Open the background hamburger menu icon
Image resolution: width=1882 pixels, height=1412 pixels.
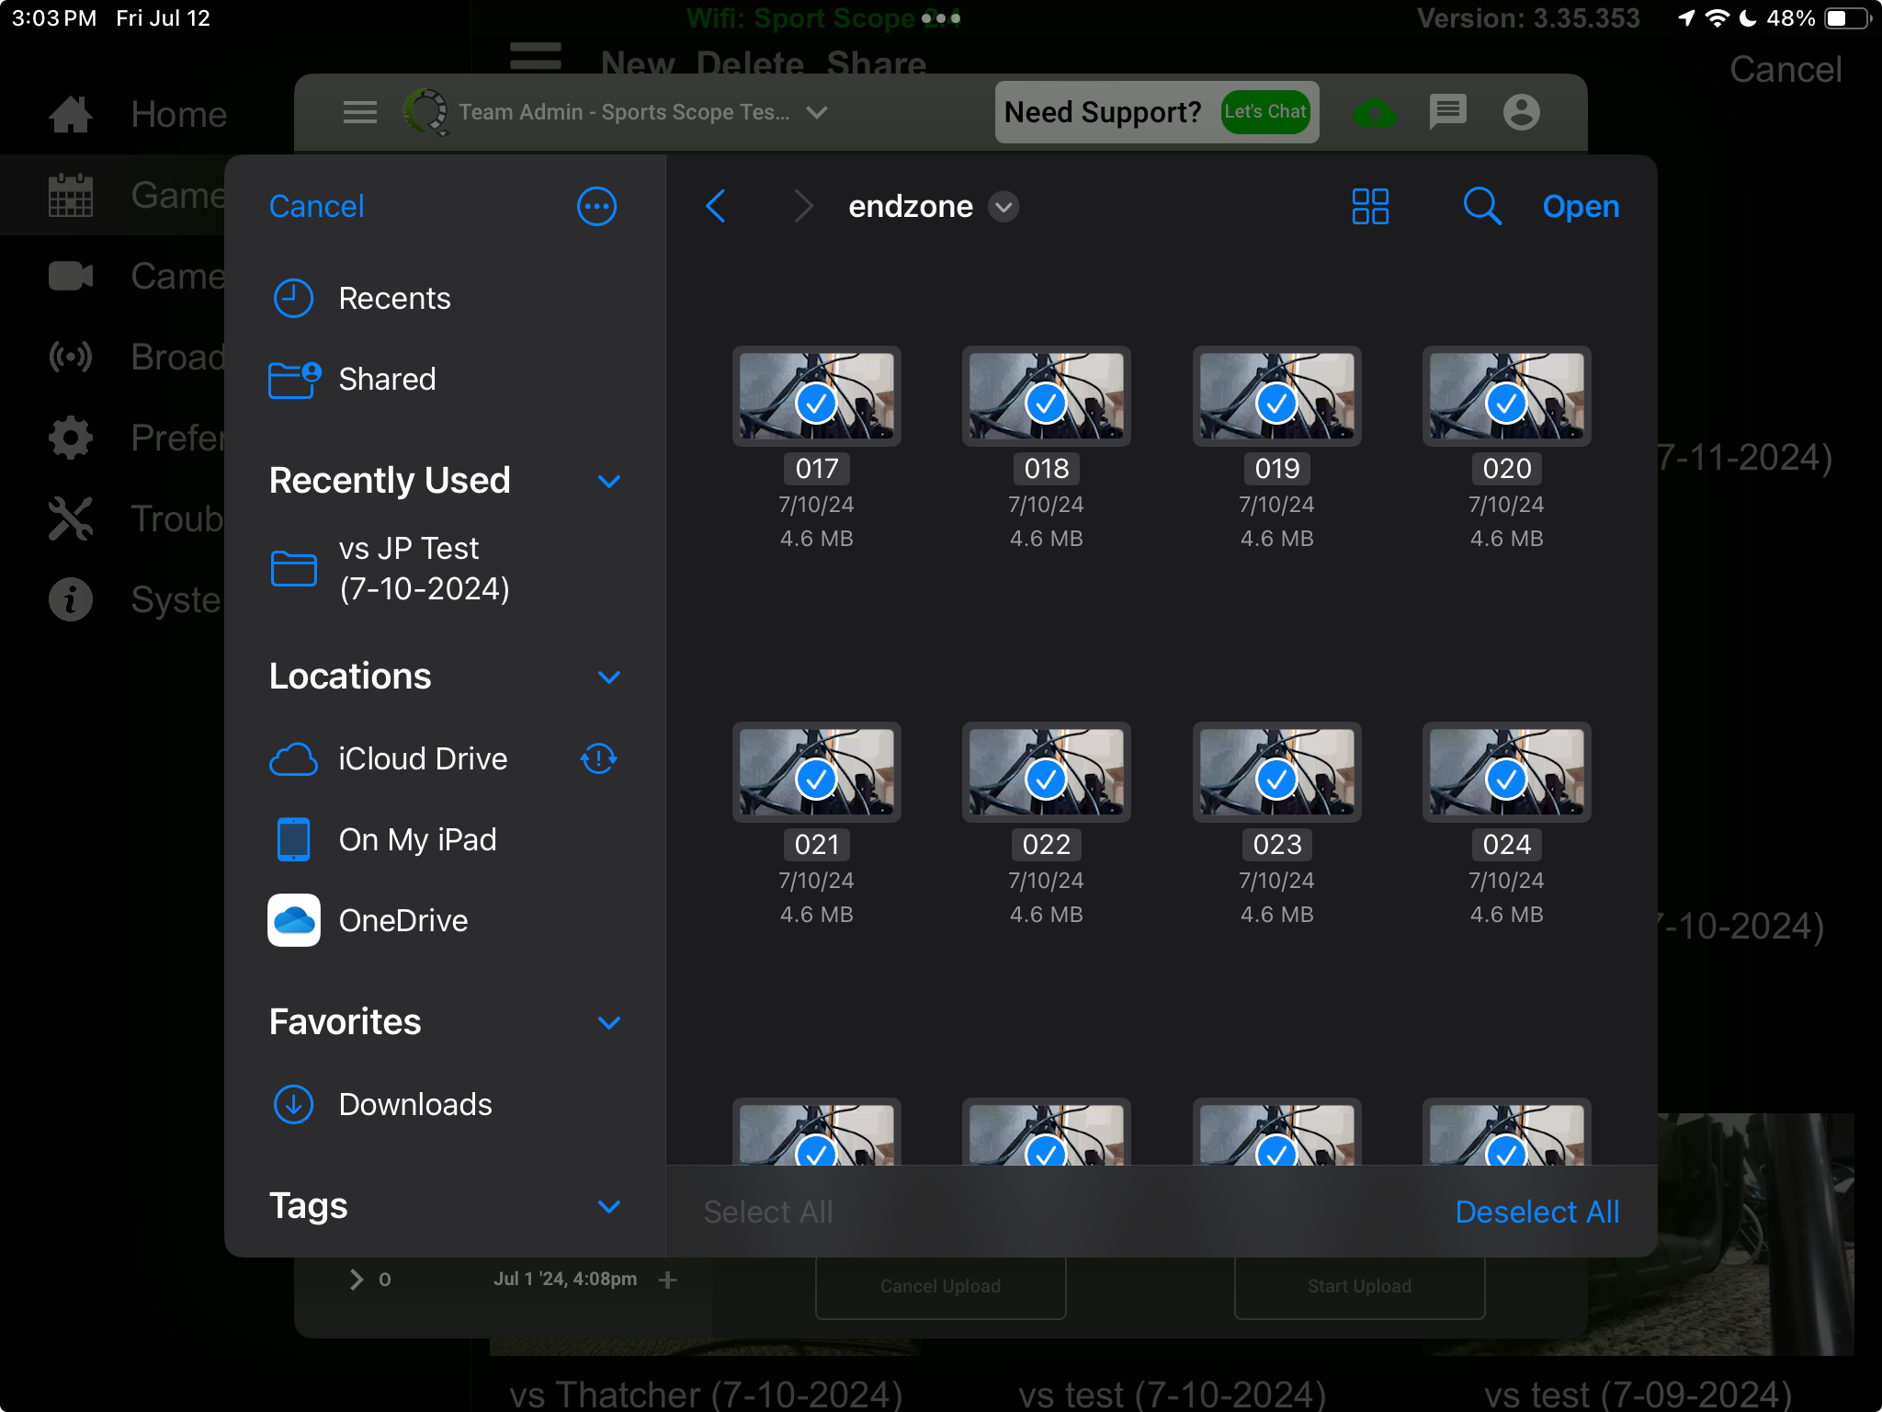[x=536, y=56]
